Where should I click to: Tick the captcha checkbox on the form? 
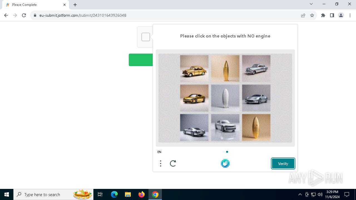coord(146,37)
